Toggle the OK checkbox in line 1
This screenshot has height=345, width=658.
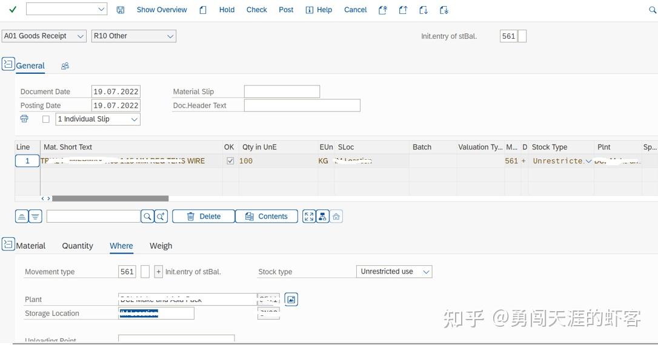tap(230, 160)
